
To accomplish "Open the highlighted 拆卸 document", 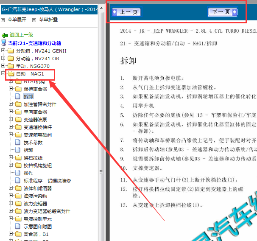I will [x=28, y=97].
